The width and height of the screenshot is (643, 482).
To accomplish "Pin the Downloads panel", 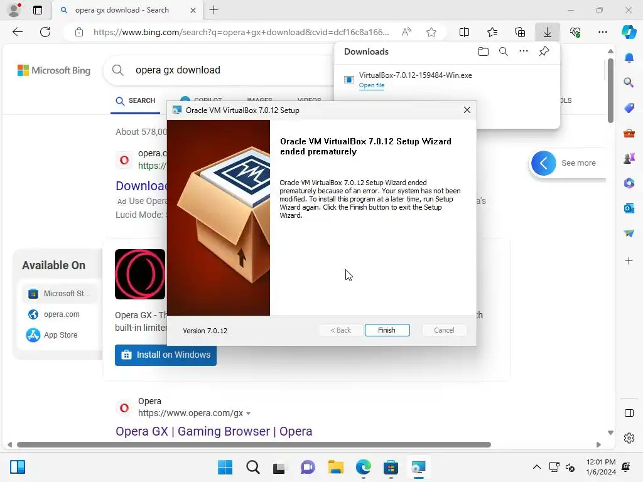I will pyautogui.click(x=544, y=51).
